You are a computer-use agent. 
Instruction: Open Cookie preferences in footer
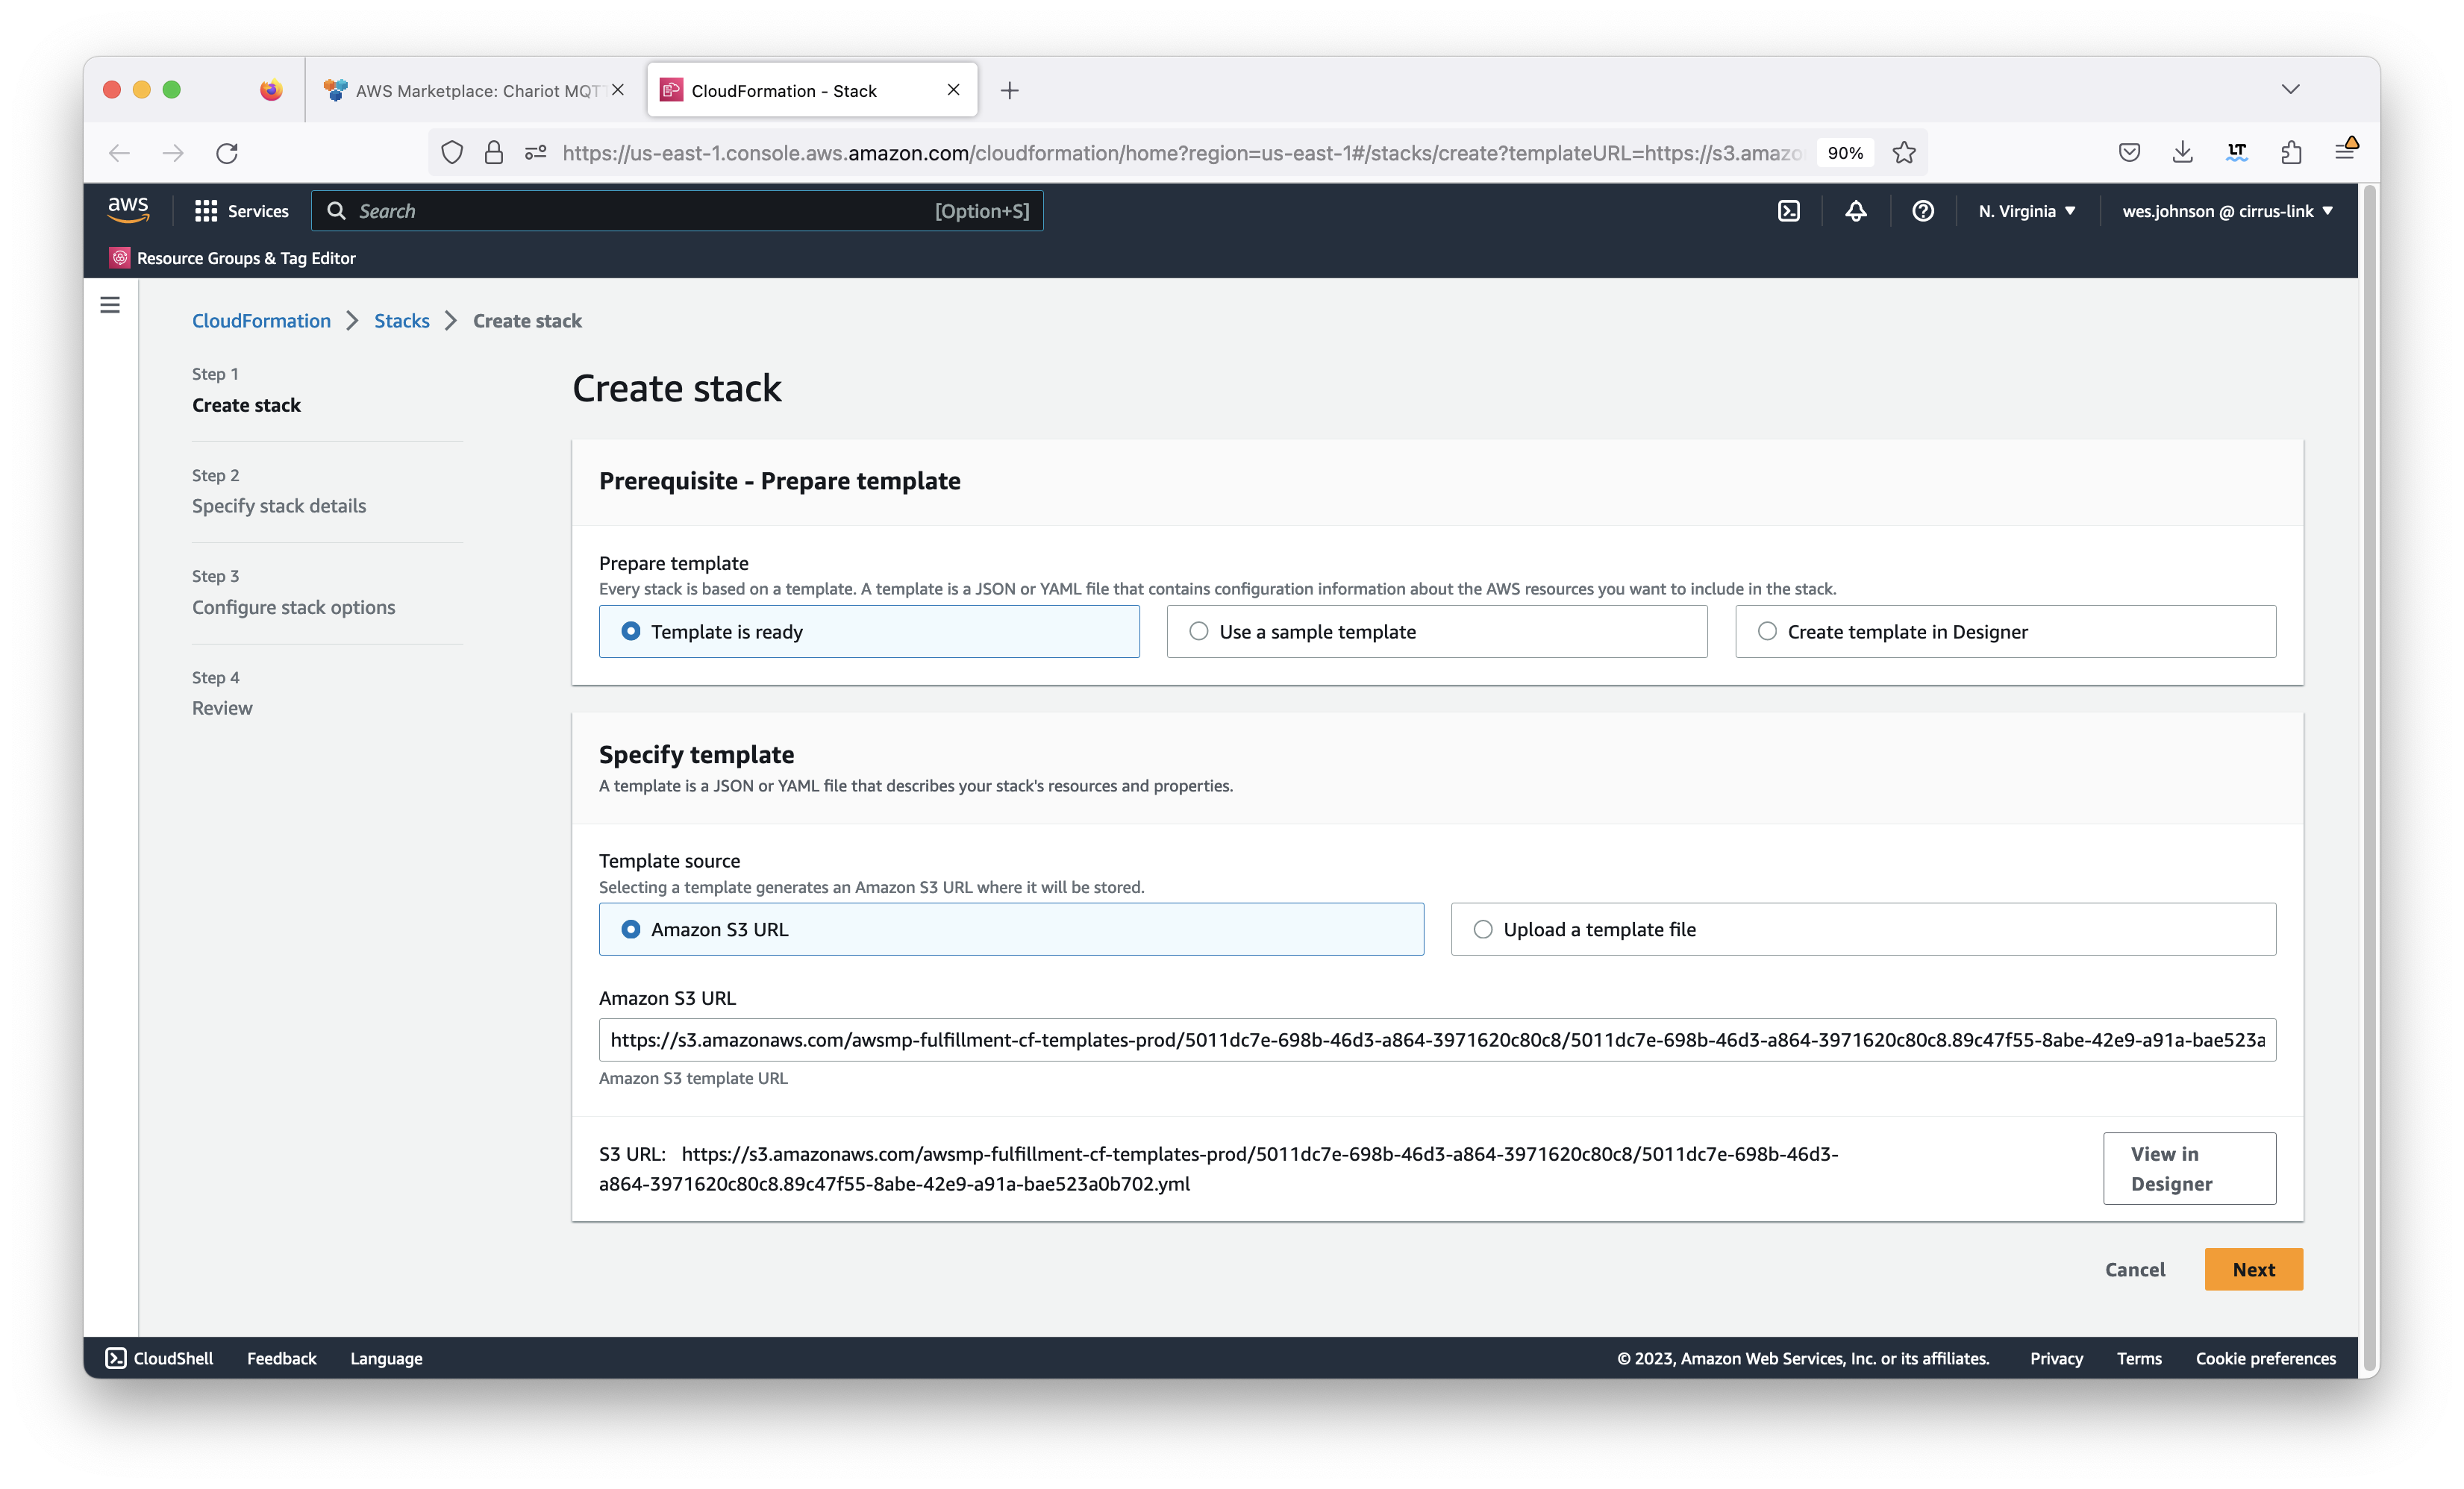point(2266,1358)
